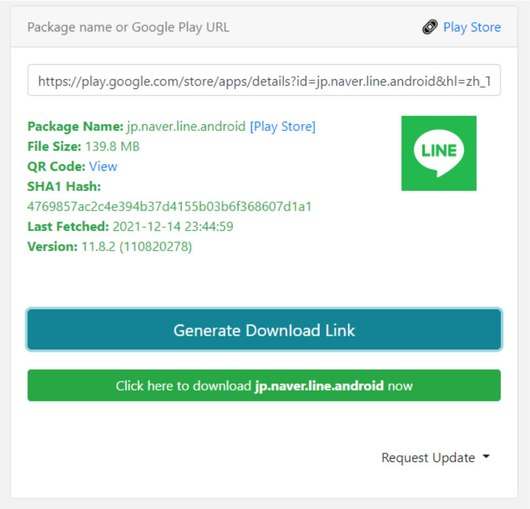Click the file size value 139.8 MB
The width and height of the screenshot is (530, 509).
pyautogui.click(x=113, y=147)
